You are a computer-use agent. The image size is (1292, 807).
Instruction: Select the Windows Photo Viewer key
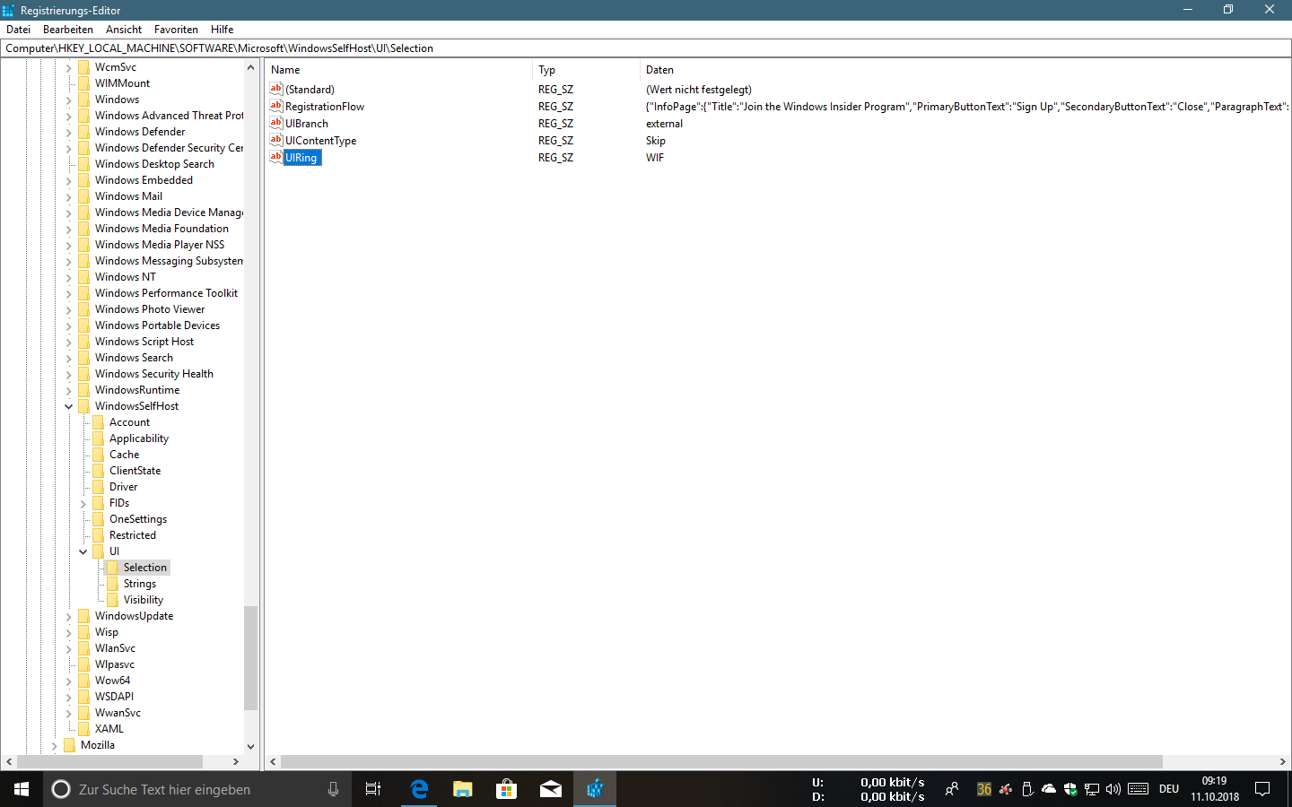(150, 309)
